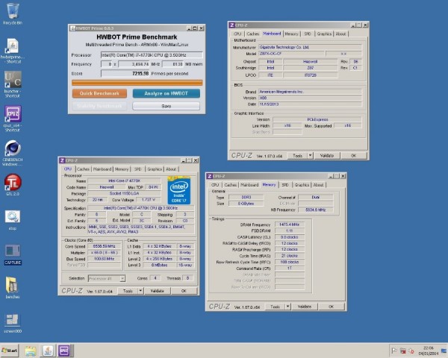Click the disabled Stability Benchmark button
Screen dimensions: 448x358
(x=99, y=106)
